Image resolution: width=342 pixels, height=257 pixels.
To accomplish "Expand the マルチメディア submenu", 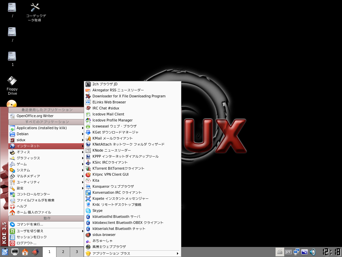I will coord(46,176).
